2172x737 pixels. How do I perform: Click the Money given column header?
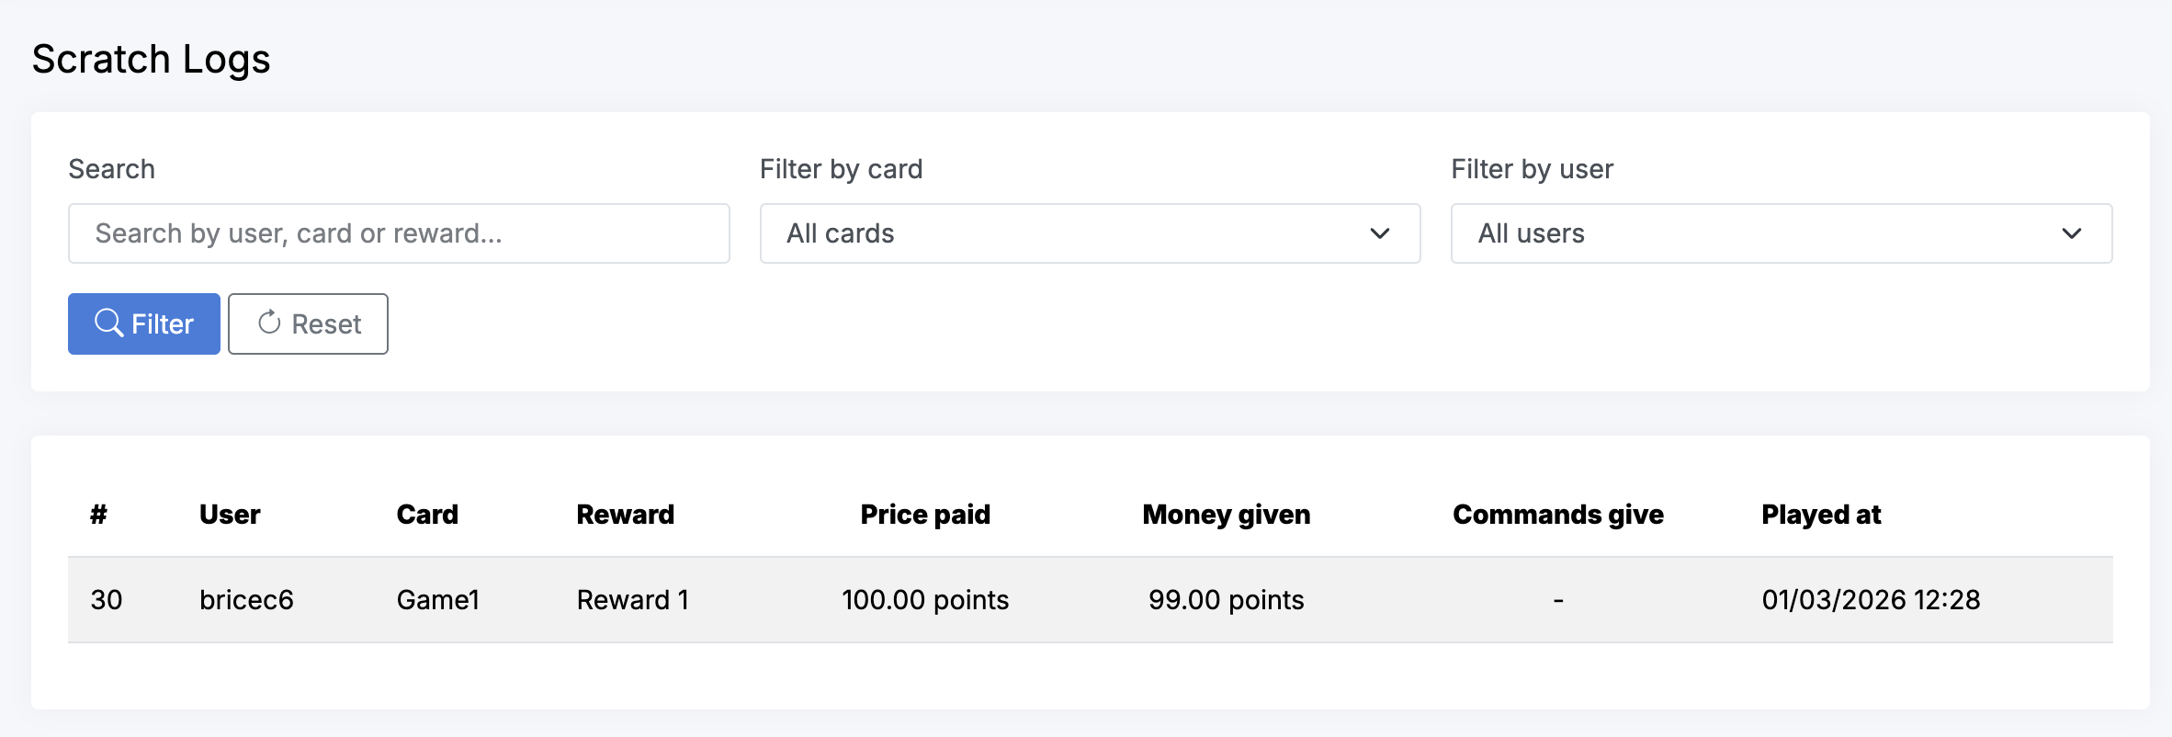coord(1226,515)
